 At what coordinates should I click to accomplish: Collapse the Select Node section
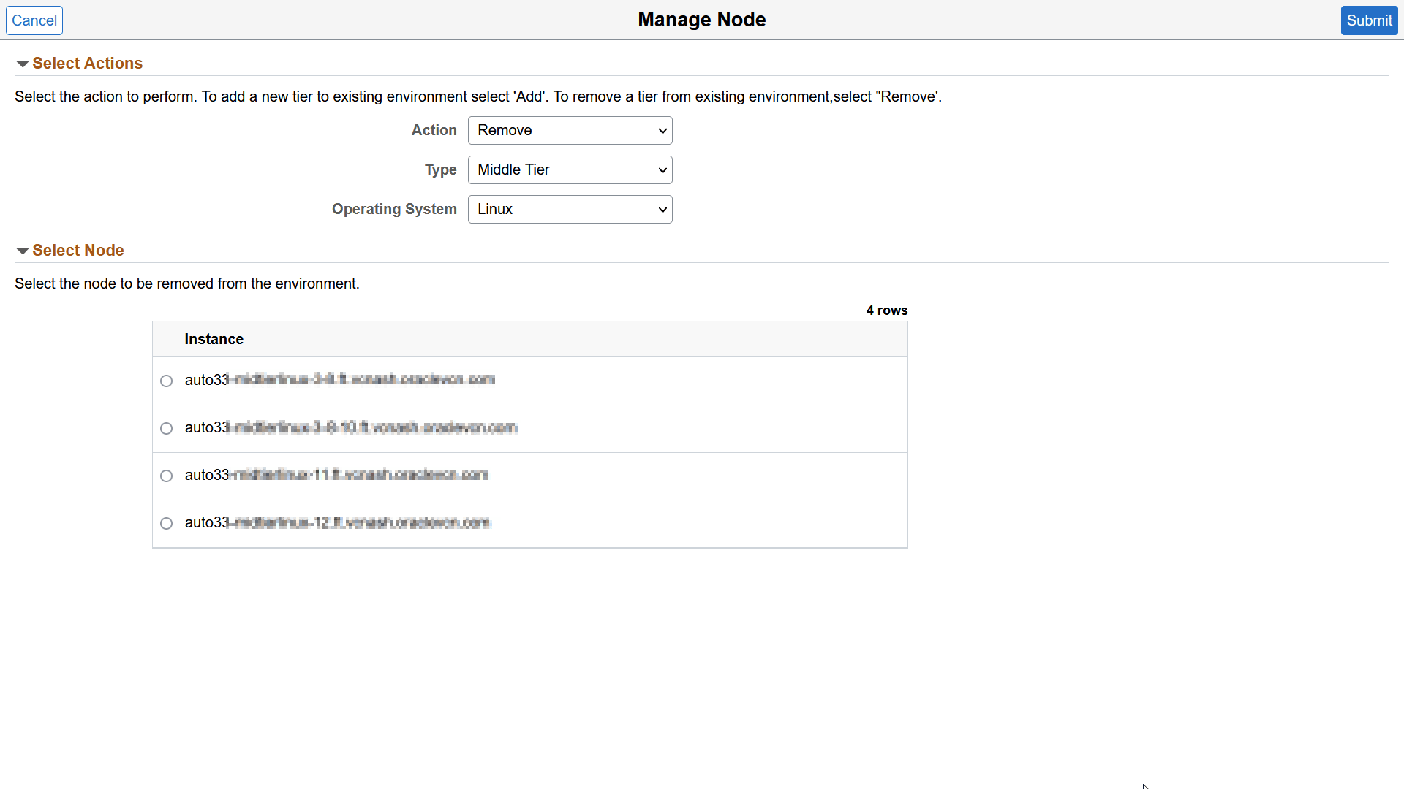tap(23, 251)
